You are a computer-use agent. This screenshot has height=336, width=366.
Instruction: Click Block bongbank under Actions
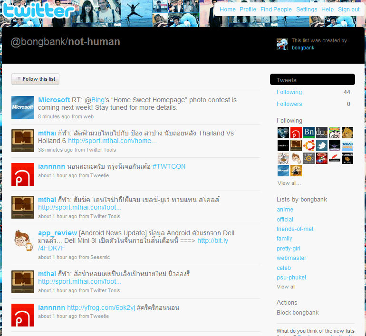(298, 313)
